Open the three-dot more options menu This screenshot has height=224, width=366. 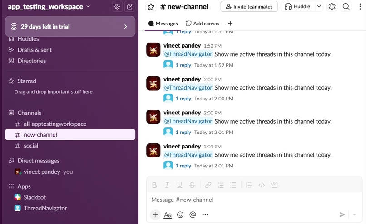360,6
